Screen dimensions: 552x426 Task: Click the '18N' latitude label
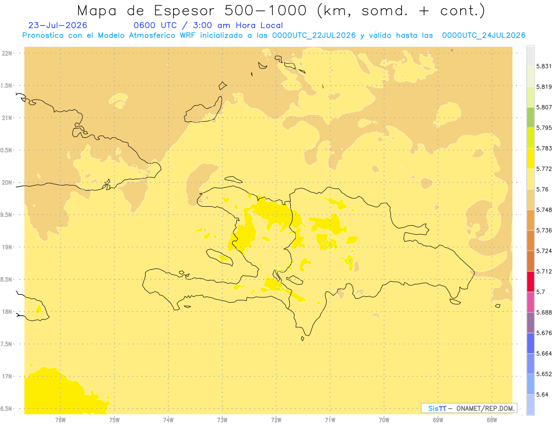pos(8,312)
